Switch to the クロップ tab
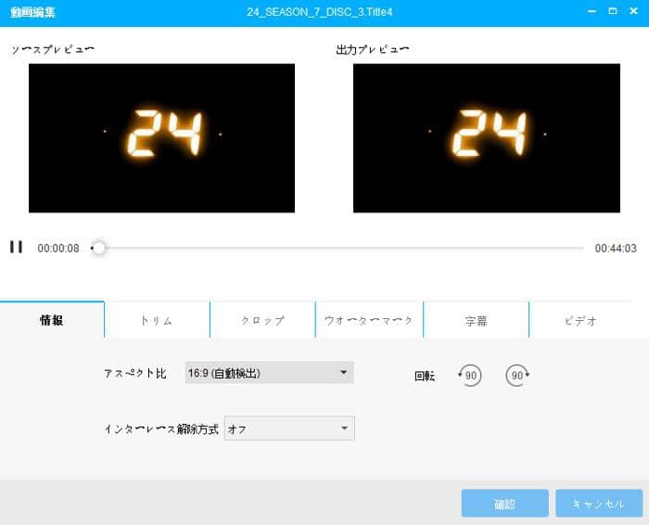649x525 pixels. coord(262,320)
